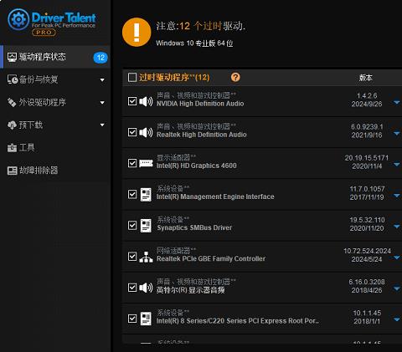Open the 工具 menu item
The height and width of the screenshot is (352, 402).
(55, 147)
